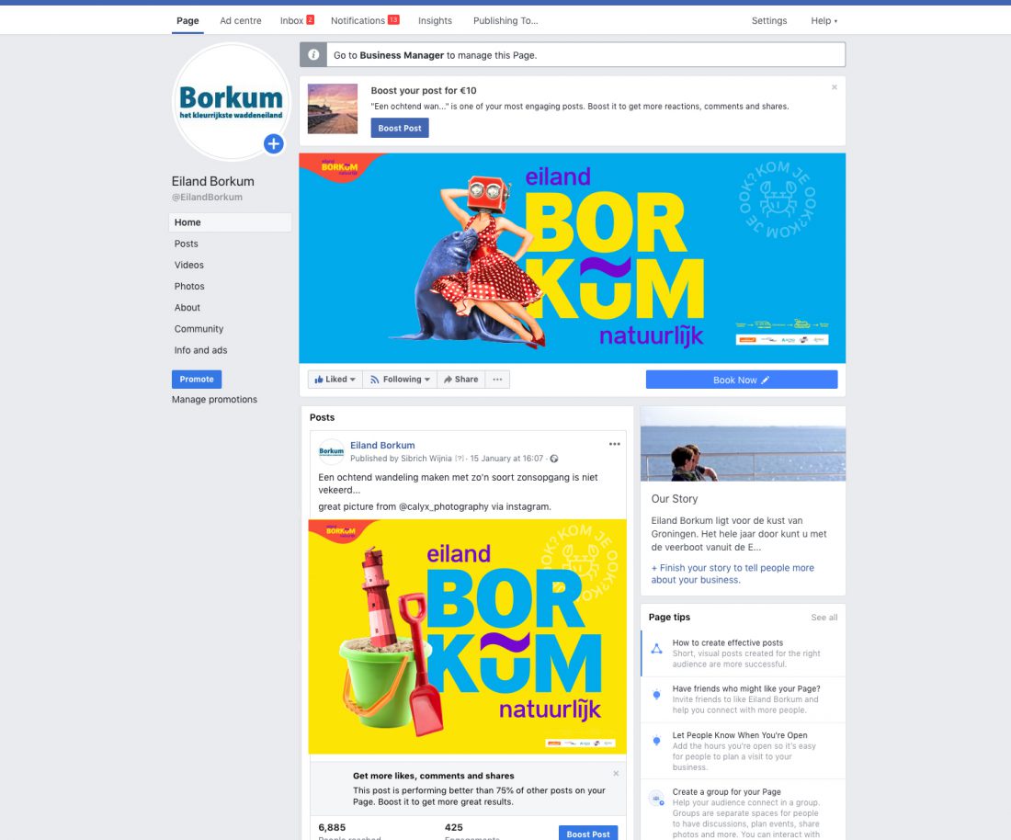Click the Eiland Borkum page name in the sidebar
Viewport: 1011px width, 840px height.
click(213, 181)
